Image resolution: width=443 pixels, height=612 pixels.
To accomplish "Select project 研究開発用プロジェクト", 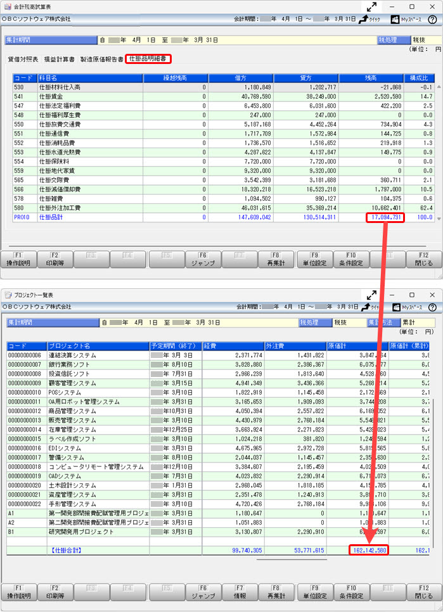I will pyautogui.click(x=218, y=532).
